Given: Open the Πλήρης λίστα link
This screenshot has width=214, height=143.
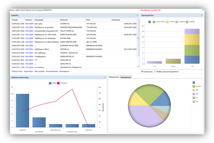Looking at the screenshot, I should (17, 71).
